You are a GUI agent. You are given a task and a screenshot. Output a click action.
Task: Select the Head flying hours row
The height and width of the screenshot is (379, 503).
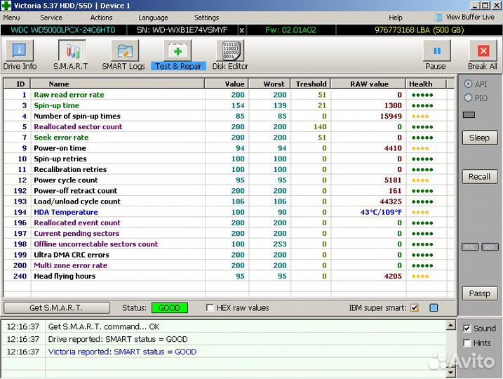229,276
